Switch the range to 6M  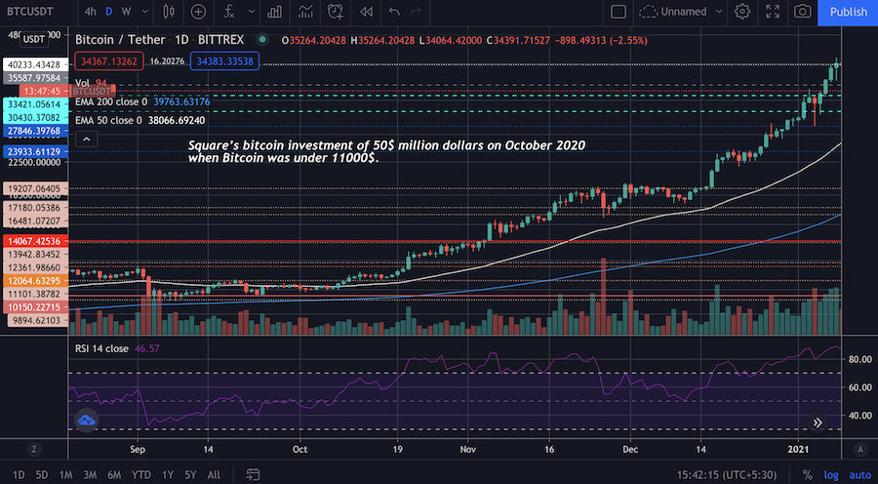114,475
